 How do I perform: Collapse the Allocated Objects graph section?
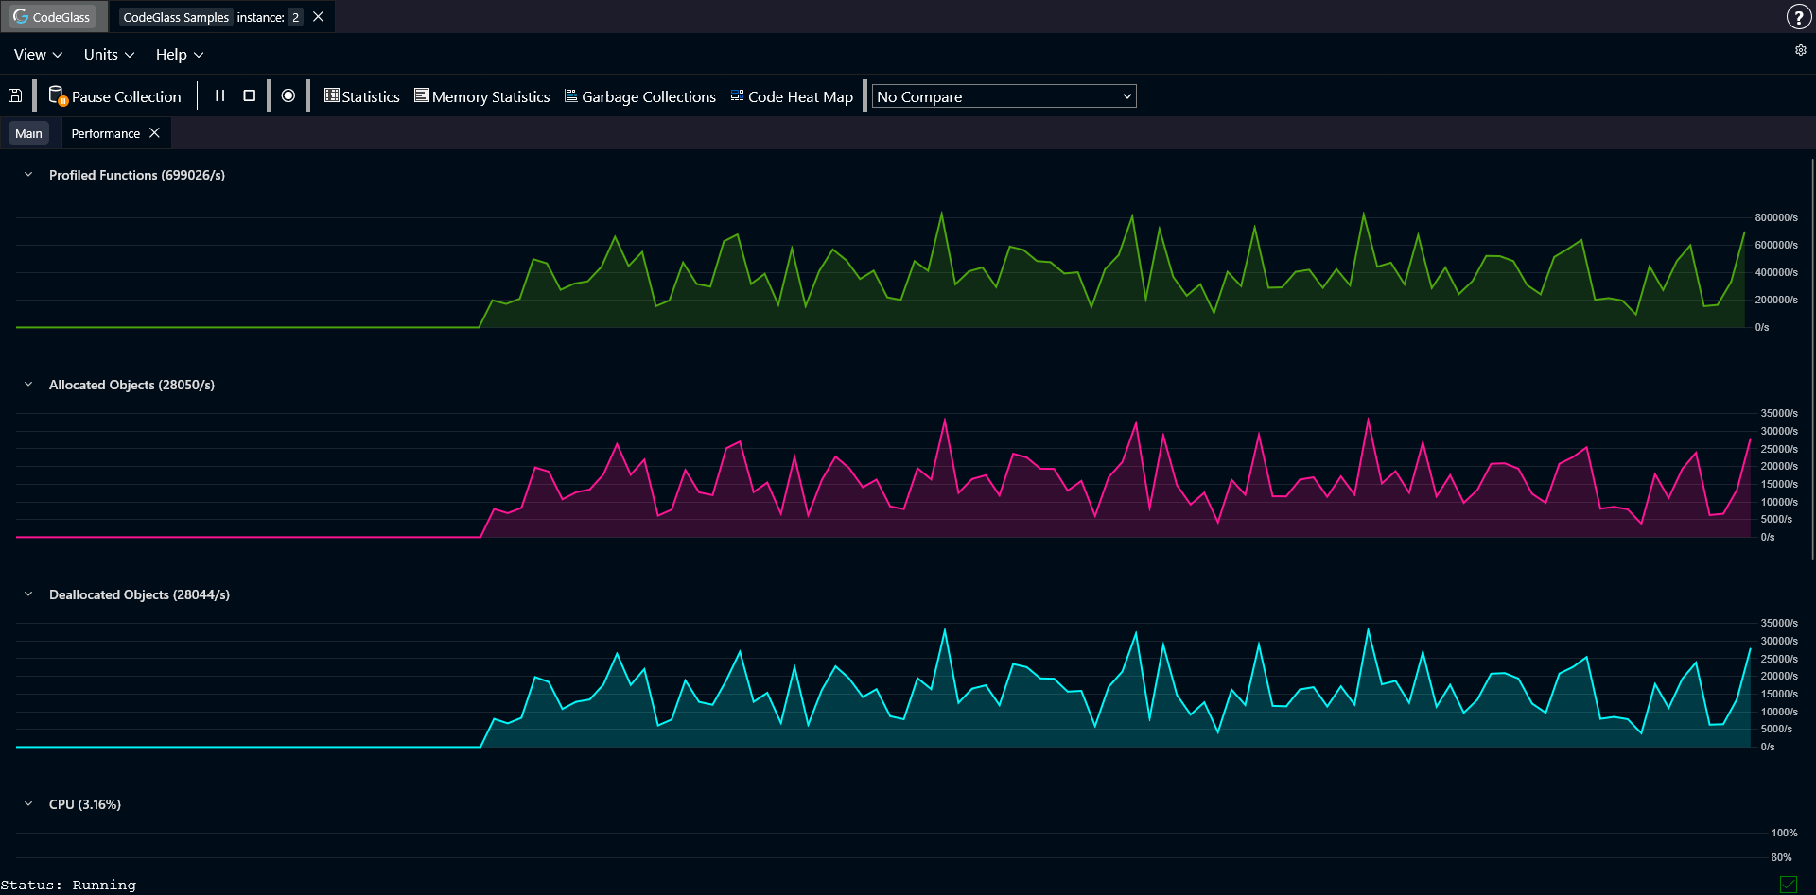coord(28,385)
